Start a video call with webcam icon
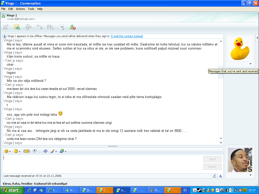 point(28,27)
